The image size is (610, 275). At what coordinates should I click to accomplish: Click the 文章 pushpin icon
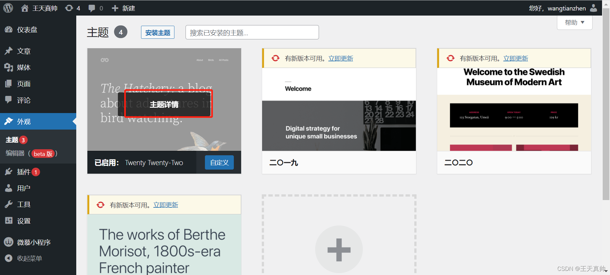pos(9,51)
